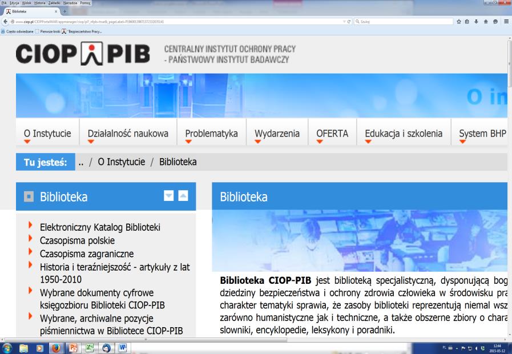Open Wybrane dokumenty cyfrowe księgozbioru link
The image size is (512, 354).
click(102, 299)
